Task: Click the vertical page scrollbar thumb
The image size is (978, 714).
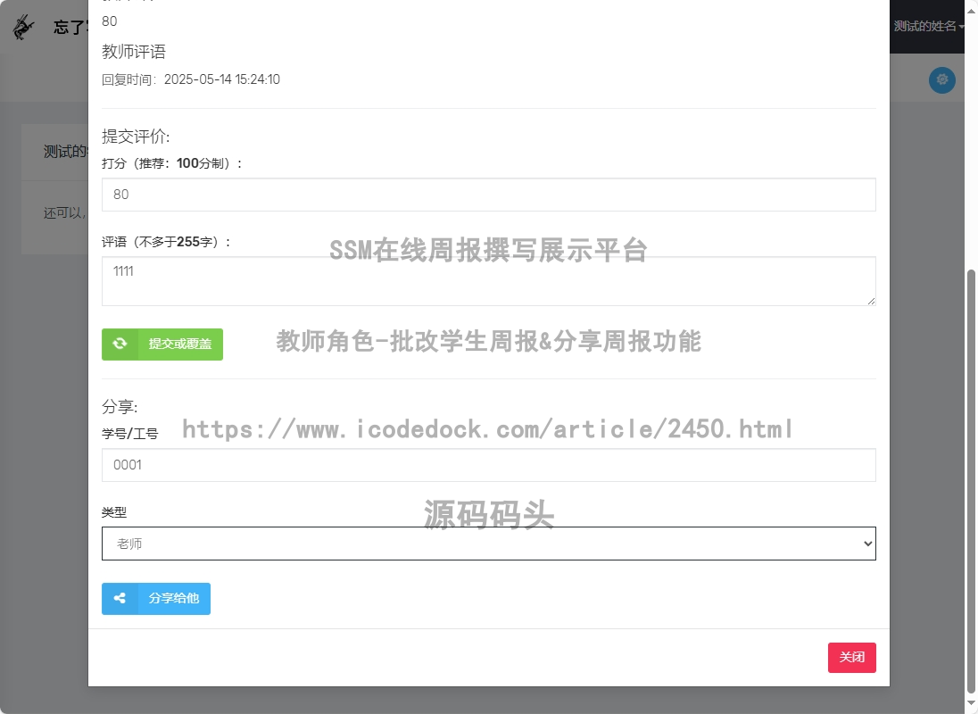Action: click(971, 482)
